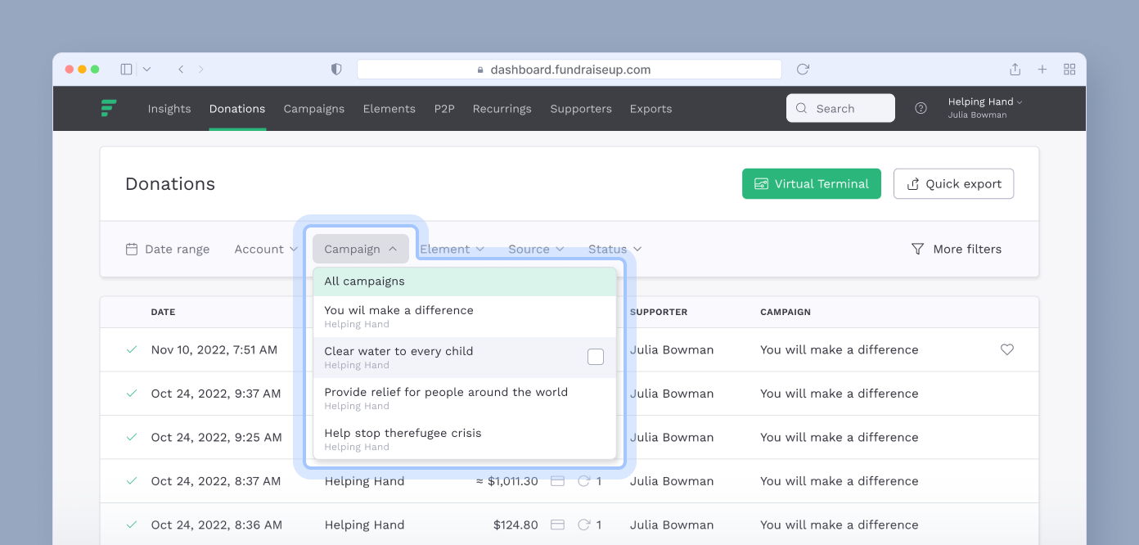Select All campaigns option
1139x545 pixels.
(465, 282)
